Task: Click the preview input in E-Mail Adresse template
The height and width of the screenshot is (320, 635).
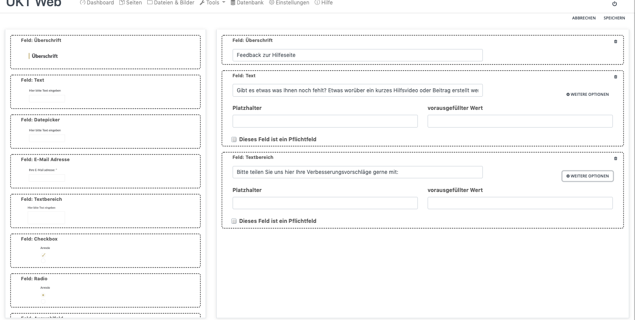Action: tap(47, 178)
